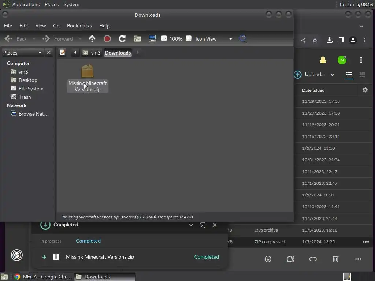Reload the current folder
The image size is (375, 281).
point(122,39)
